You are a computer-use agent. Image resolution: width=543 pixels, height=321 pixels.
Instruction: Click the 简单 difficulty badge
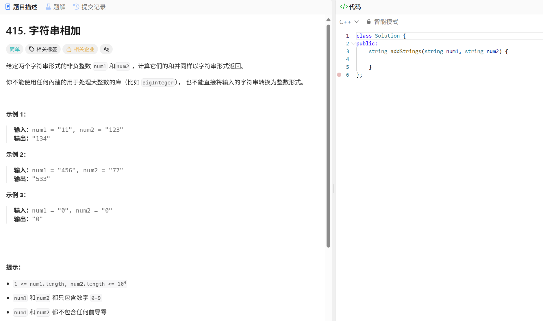pos(15,49)
